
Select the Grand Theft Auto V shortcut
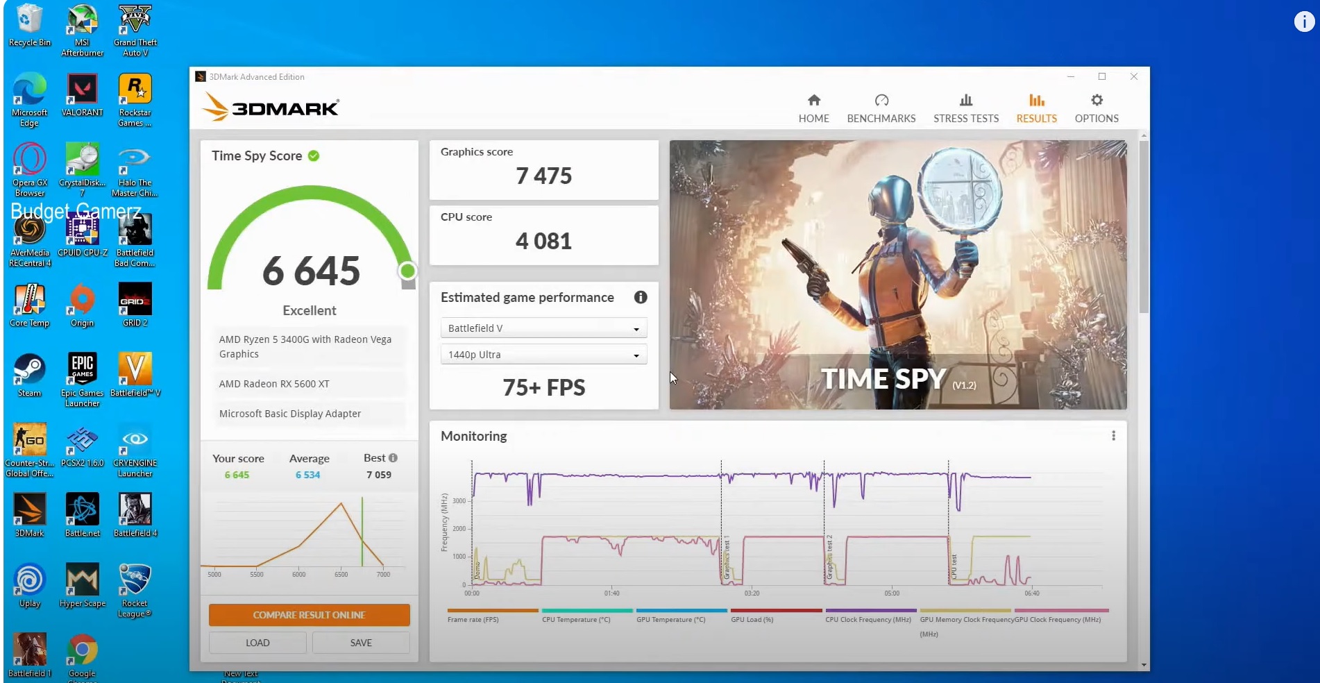pos(135,31)
